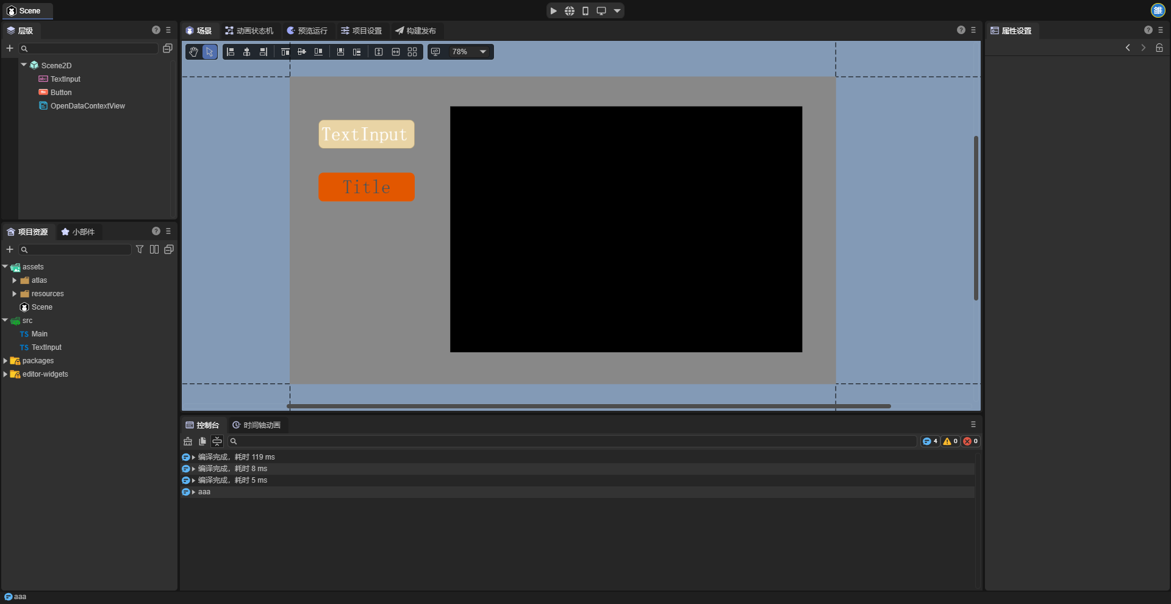Click the clear console icon

(188, 441)
